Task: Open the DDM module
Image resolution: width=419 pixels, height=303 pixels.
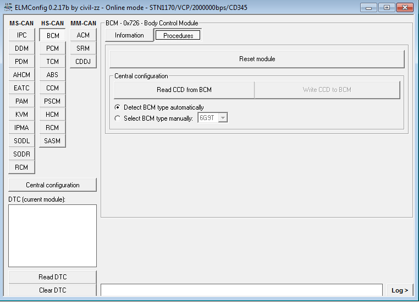Action: (21, 48)
